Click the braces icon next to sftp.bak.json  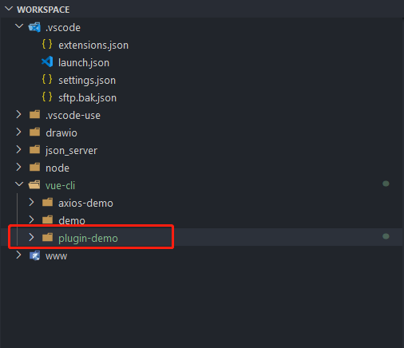tap(47, 97)
